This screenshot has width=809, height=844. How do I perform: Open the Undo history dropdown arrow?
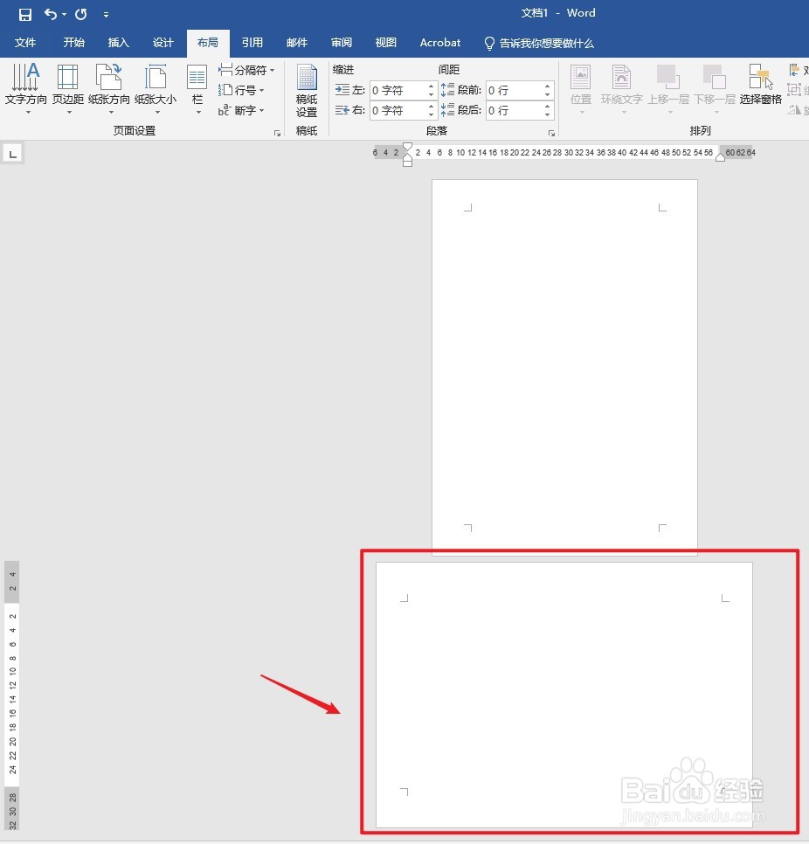click(64, 15)
